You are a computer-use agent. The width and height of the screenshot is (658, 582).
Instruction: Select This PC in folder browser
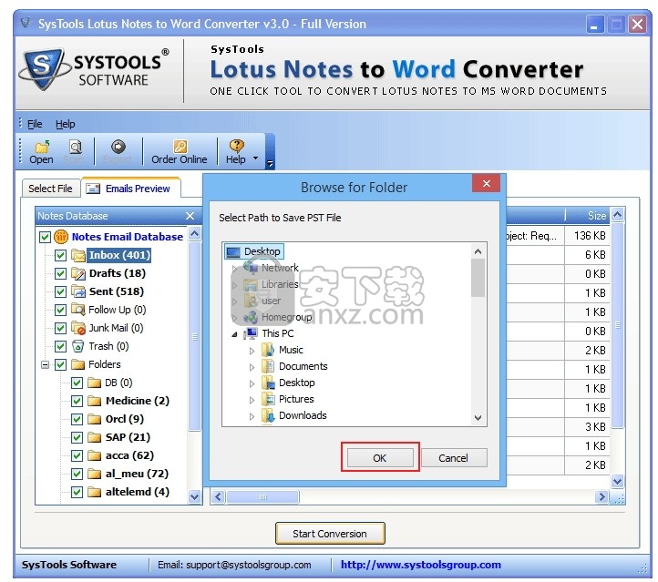click(278, 333)
